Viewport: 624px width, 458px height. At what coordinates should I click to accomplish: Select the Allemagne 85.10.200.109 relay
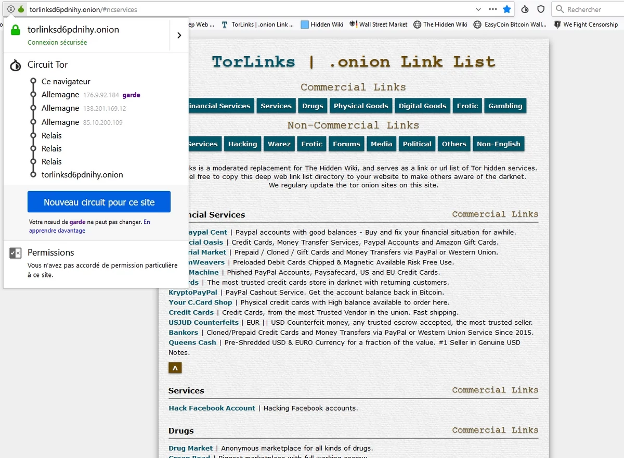(82, 122)
